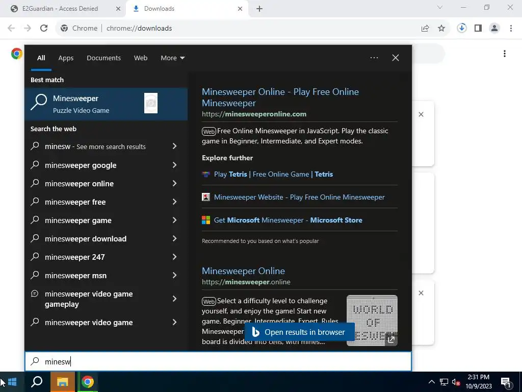This screenshot has height=392, width=522.
Task: Switch to the Documents search tab
Action: [x=103, y=58]
